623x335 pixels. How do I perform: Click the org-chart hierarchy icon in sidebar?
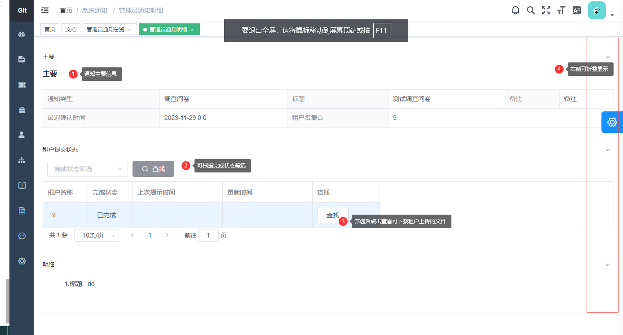pyautogui.click(x=22, y=160)
